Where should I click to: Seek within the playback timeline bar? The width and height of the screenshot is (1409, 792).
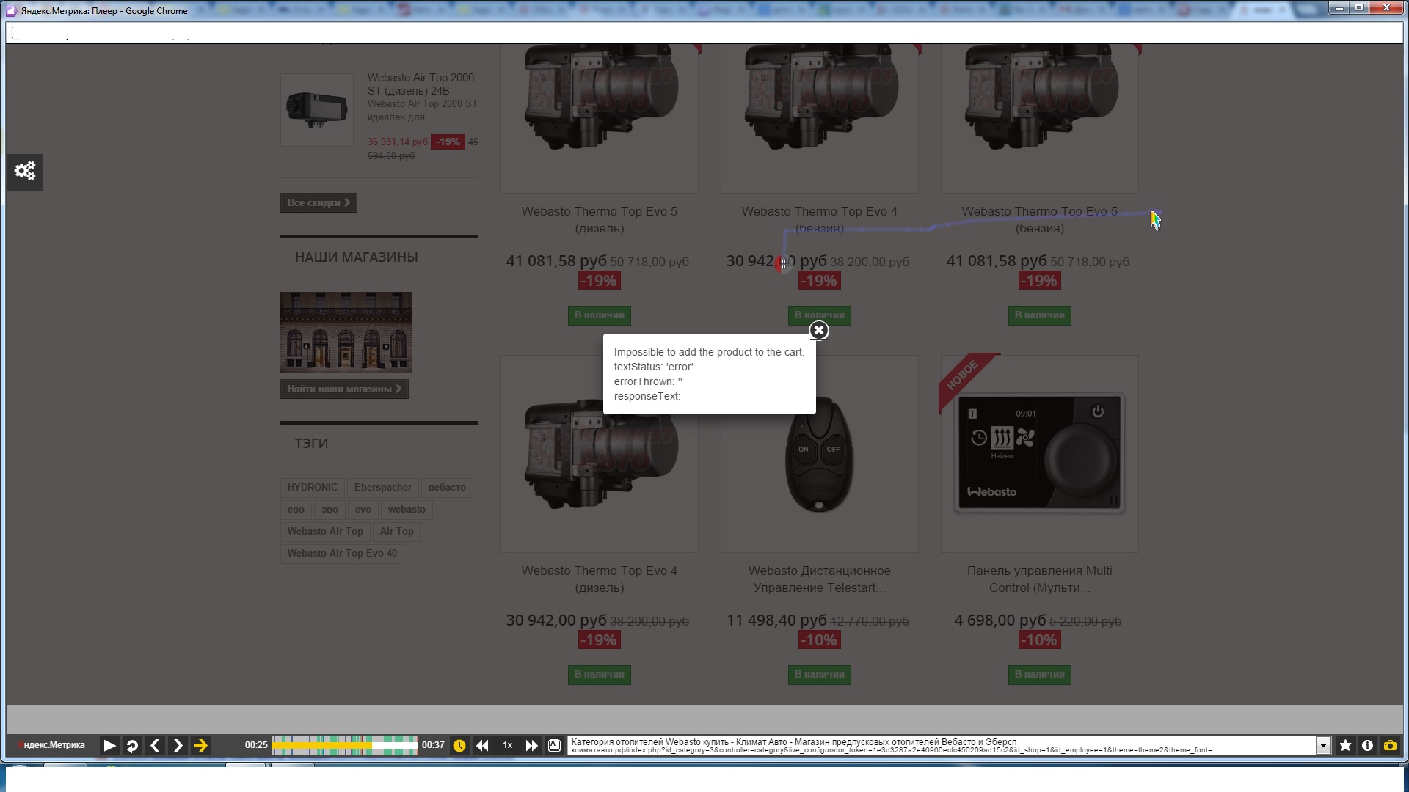click(x=344, y=746)
